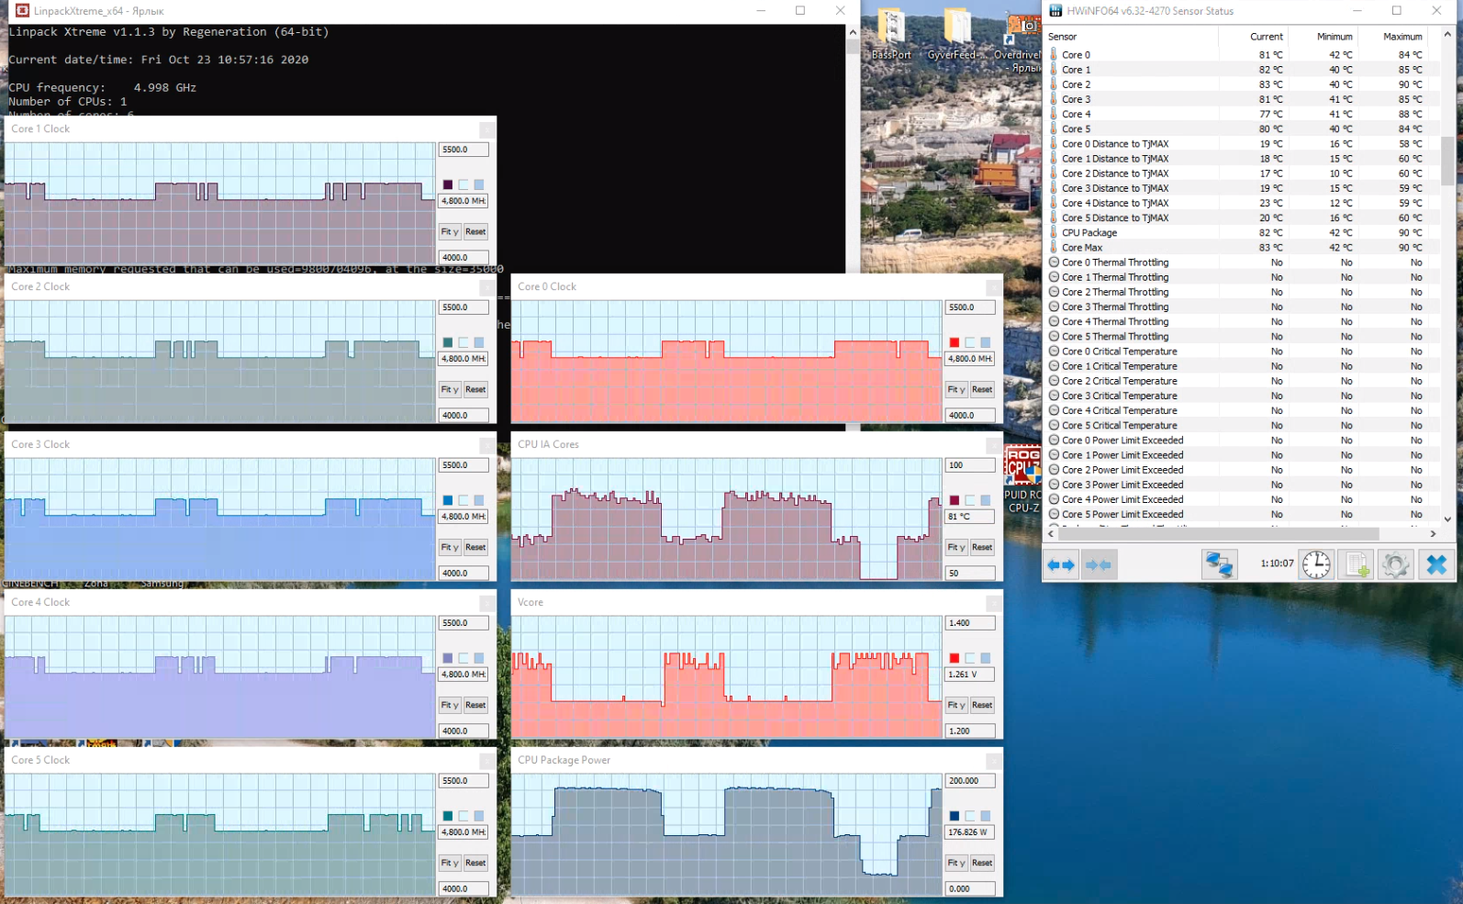Click Reset in Core 1 Clock graph

pos(475,232)
